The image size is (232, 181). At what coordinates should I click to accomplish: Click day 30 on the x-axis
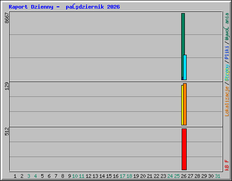point(211,176)
